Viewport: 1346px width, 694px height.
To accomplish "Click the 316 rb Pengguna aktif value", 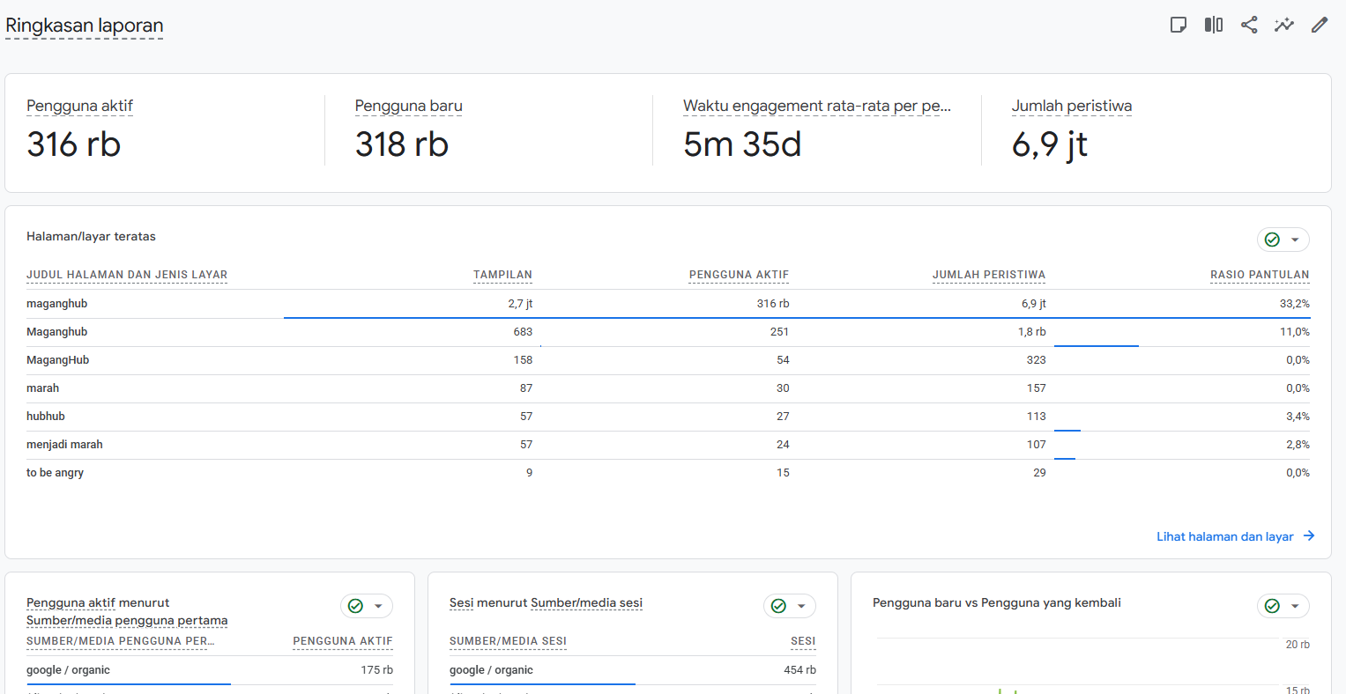I will (x=74, y=144).
